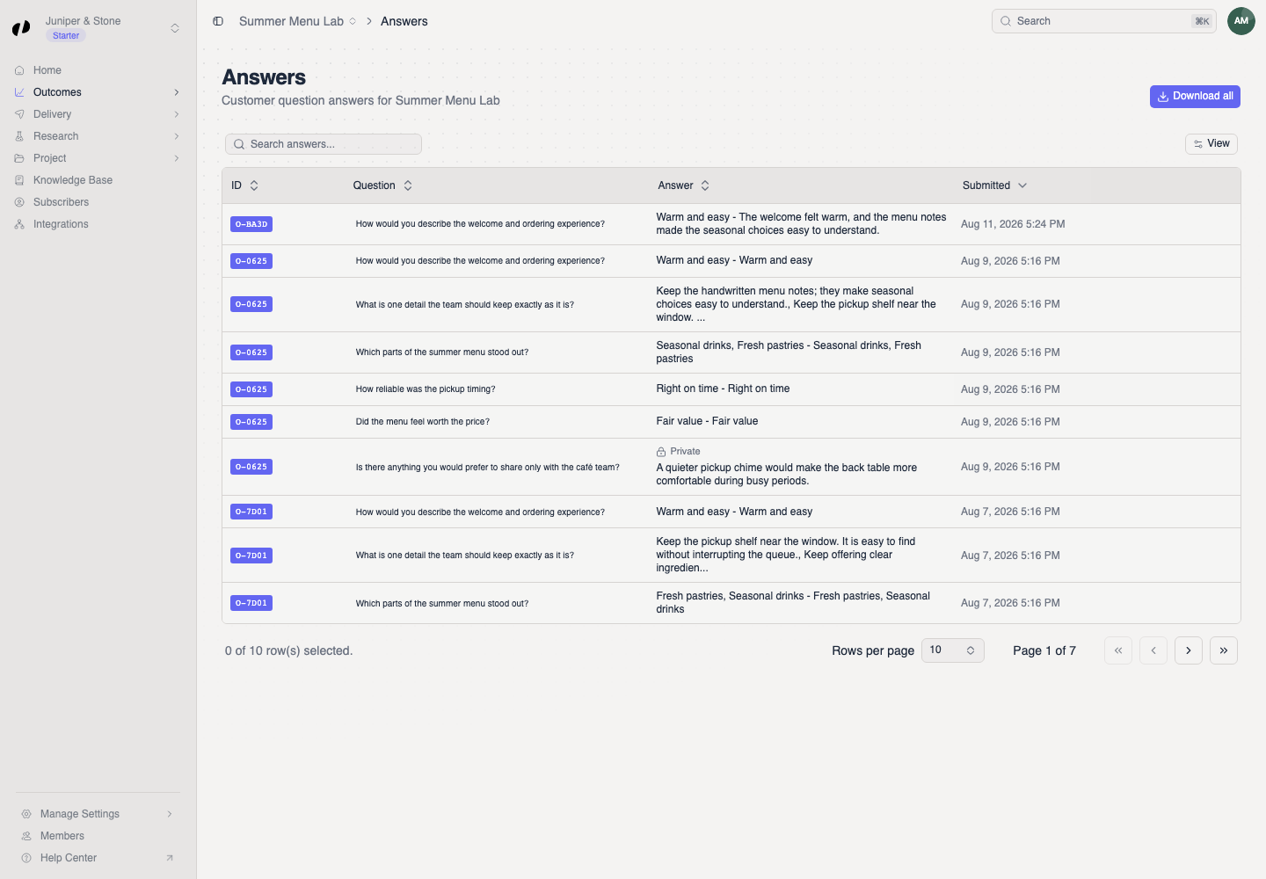Expand the Project submenu chevron
The width and height of the screenshot is (1266, 879).
[x=177, y=158]
